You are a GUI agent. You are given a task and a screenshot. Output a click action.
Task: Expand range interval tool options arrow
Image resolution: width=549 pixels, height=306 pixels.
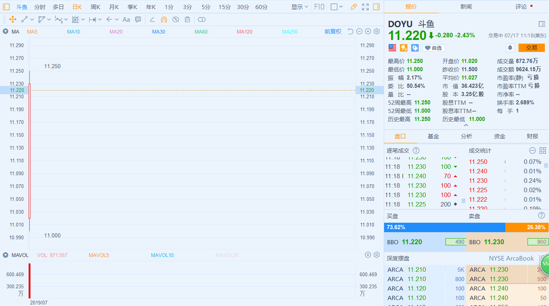[x=100, y=20]
